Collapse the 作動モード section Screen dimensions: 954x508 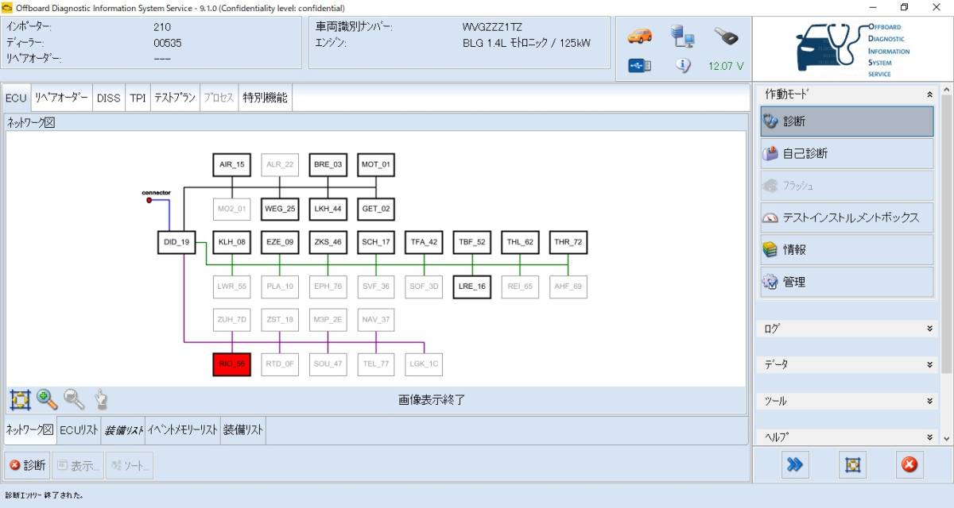click(x=929, y=94)
